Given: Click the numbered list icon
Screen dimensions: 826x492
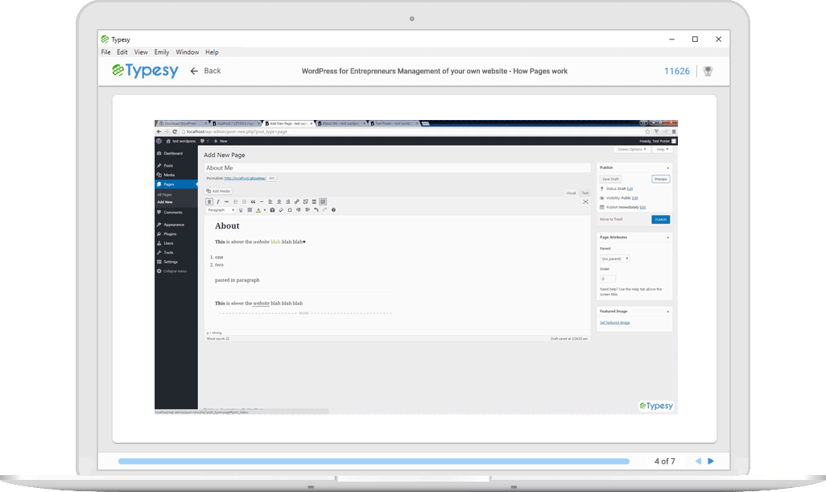Looking at the screenshot, I should [244, 202].
